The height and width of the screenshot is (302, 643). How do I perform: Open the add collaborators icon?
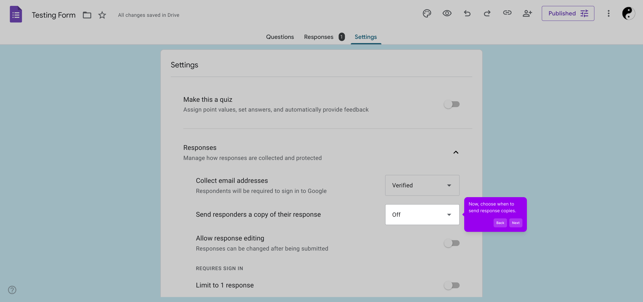(527, 13)
